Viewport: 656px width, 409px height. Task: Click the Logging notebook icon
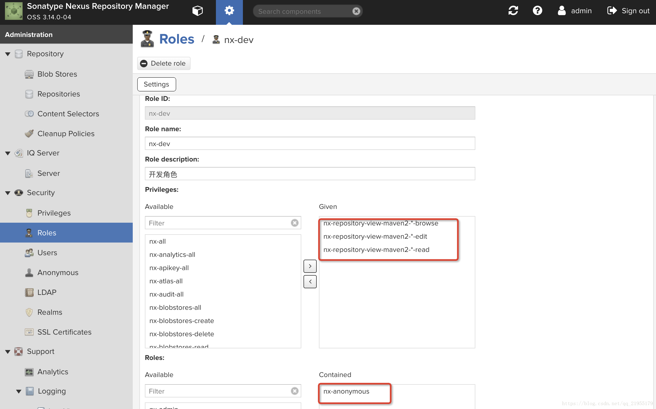29,391
